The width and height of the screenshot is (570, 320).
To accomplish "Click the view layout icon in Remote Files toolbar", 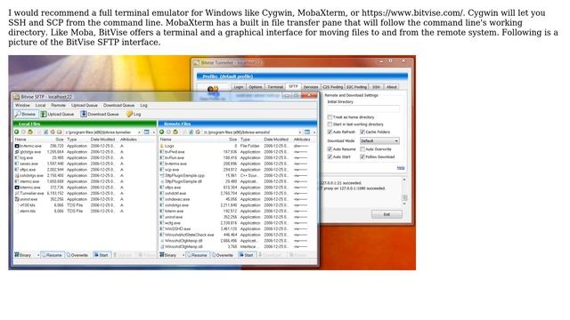I will click(x=307, y=132).
